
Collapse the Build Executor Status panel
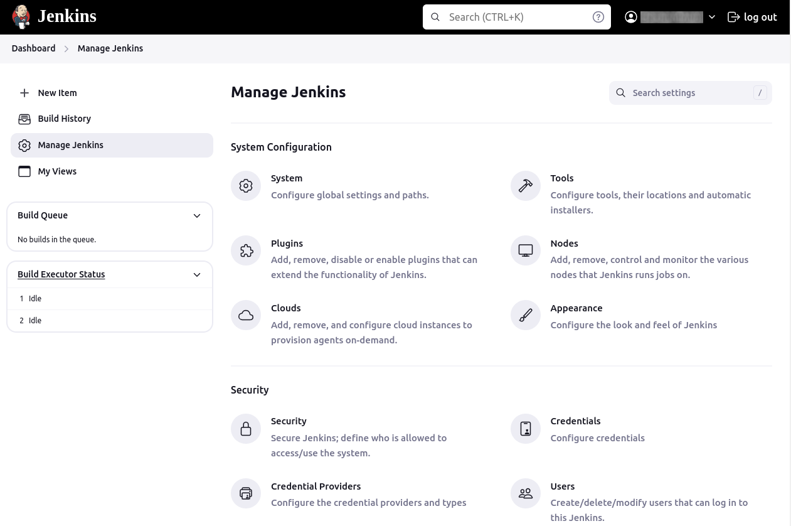[x=197, y=275]
